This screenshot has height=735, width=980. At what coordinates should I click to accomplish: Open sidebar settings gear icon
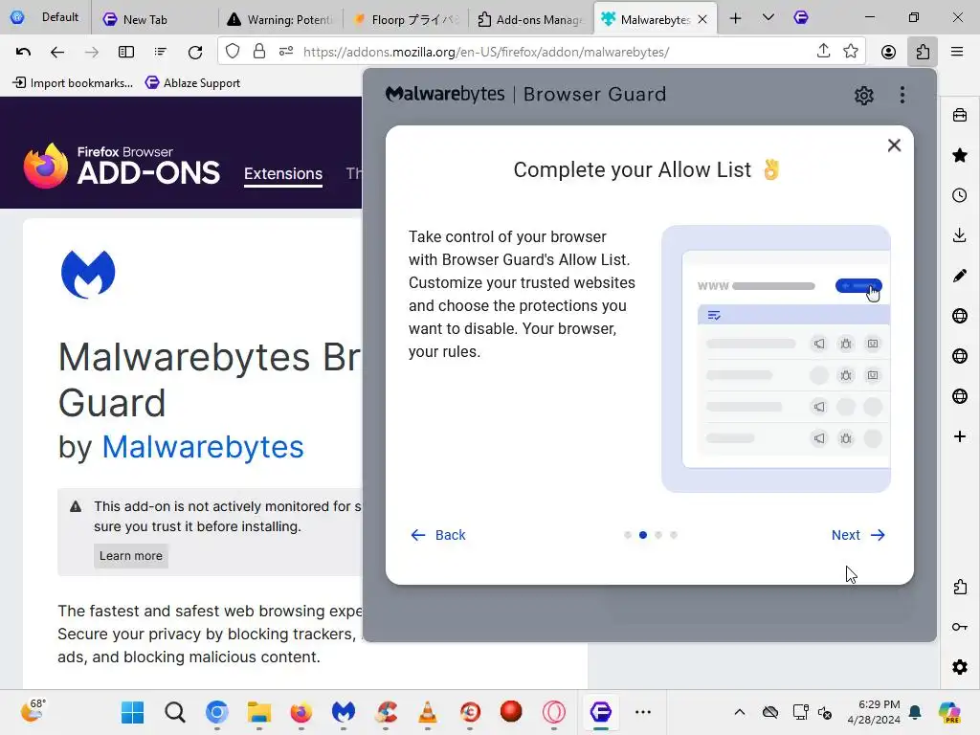(x=960, y=667)
